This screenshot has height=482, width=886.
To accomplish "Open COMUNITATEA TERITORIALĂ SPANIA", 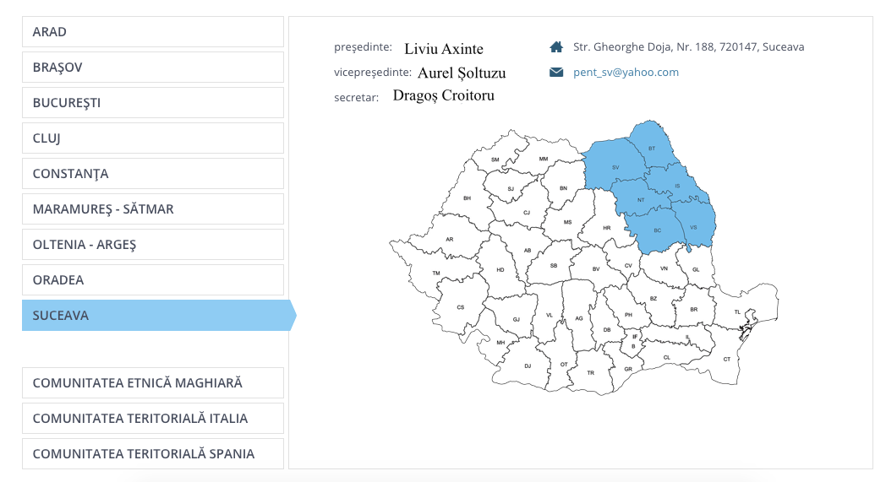I will 152,454.
